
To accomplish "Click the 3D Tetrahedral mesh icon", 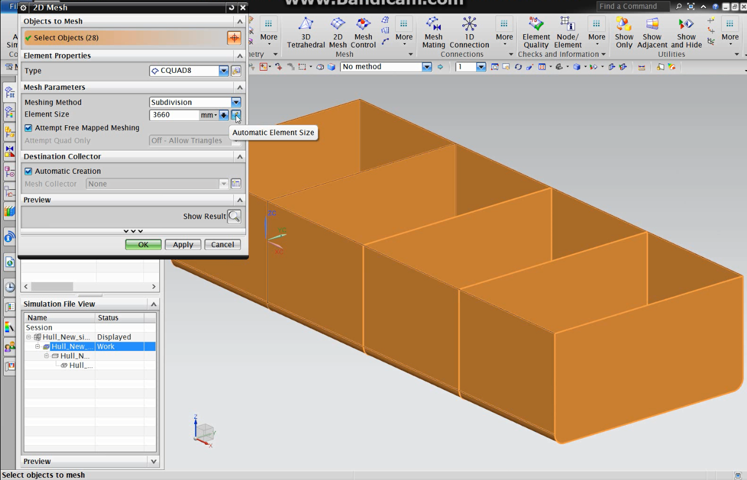I will [306, 24].
